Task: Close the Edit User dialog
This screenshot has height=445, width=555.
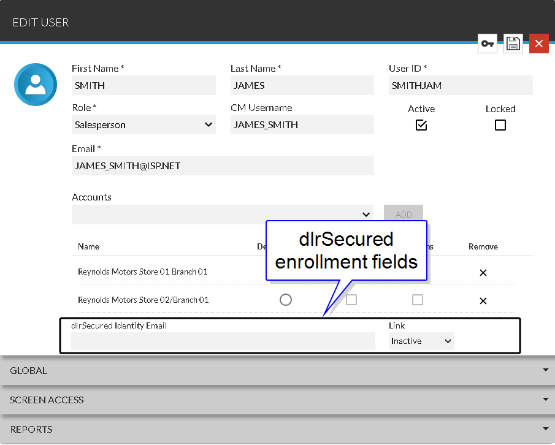Action: pos(538,44)
